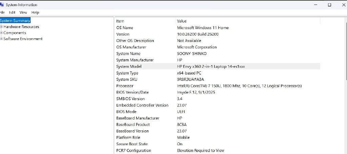Open the File menu
Viewport: 347px width, 154px height.
tap(2, 13)
